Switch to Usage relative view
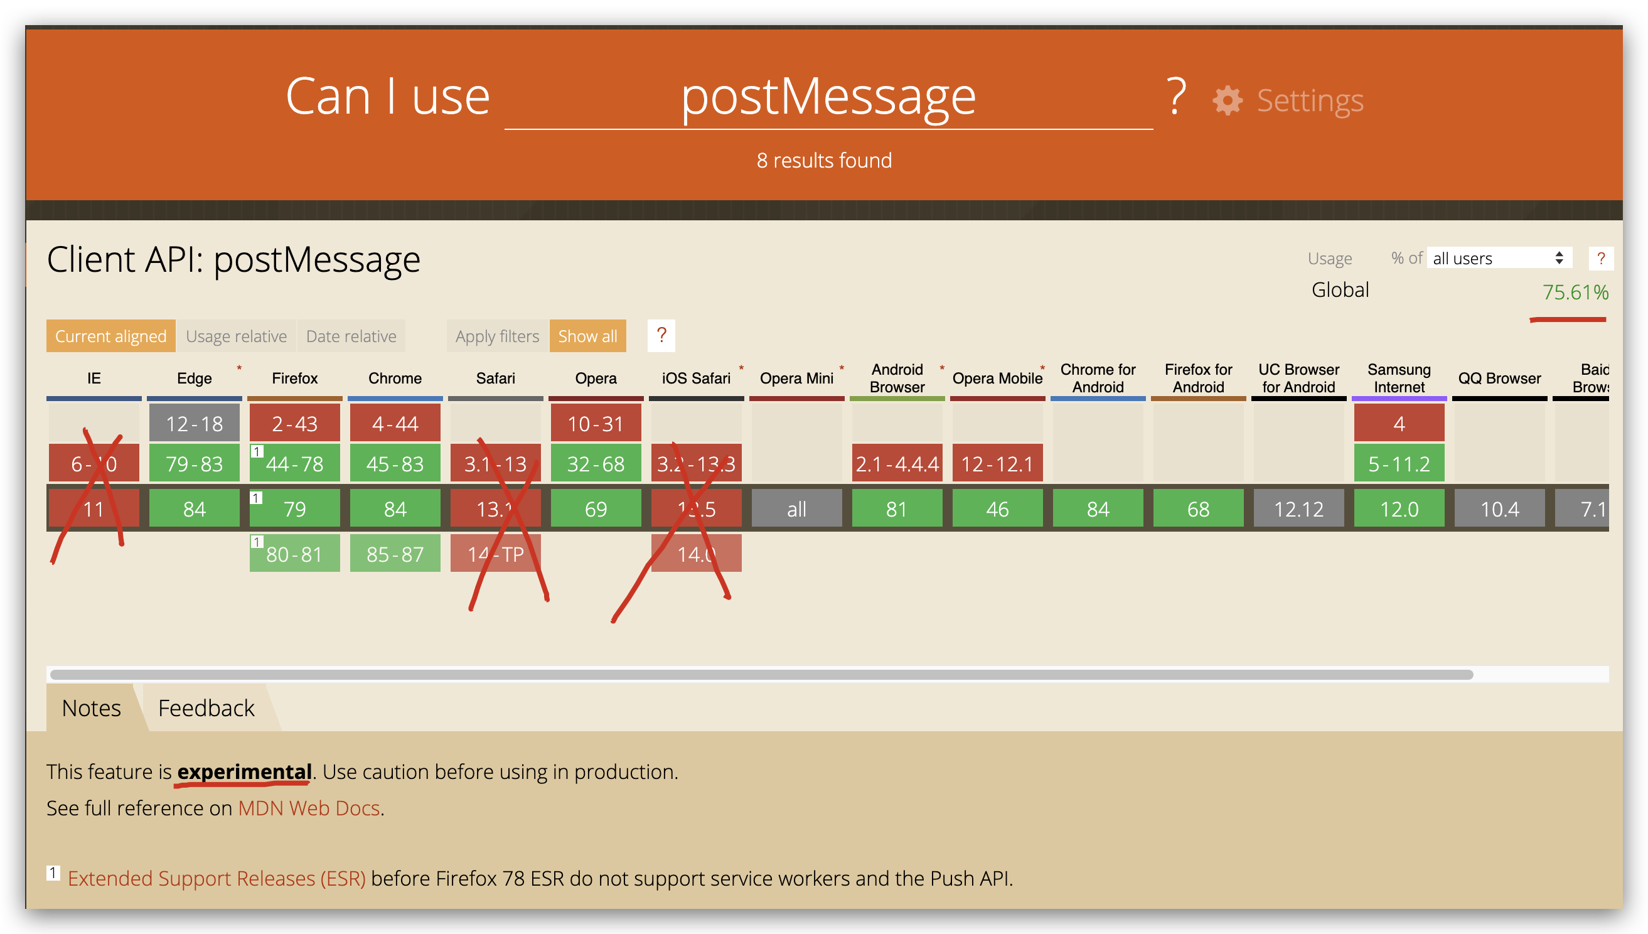Image resolution: width=1648 pixels, height=934 pixels. pyautogui.click(x=236, y=336)
